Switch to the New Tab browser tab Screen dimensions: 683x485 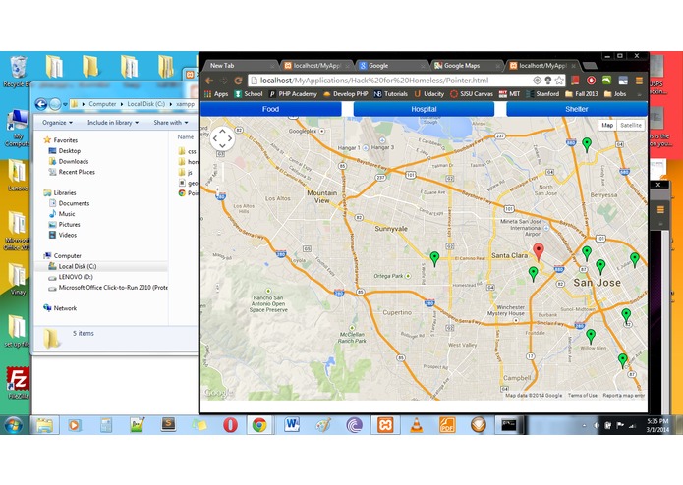pos(240,66)
